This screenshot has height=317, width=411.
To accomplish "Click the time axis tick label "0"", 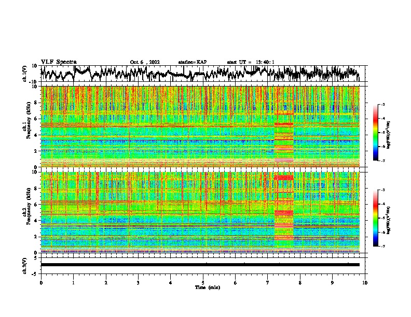I will pos(41,283).
